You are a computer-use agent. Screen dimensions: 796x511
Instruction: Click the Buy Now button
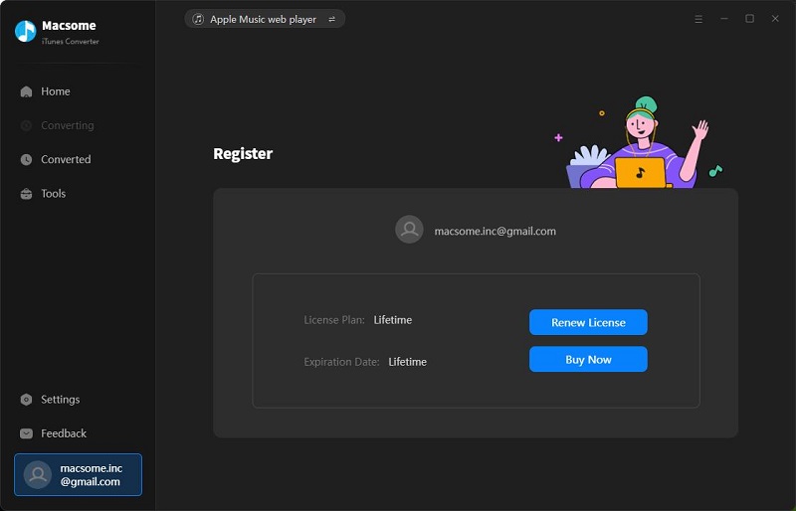588,359
